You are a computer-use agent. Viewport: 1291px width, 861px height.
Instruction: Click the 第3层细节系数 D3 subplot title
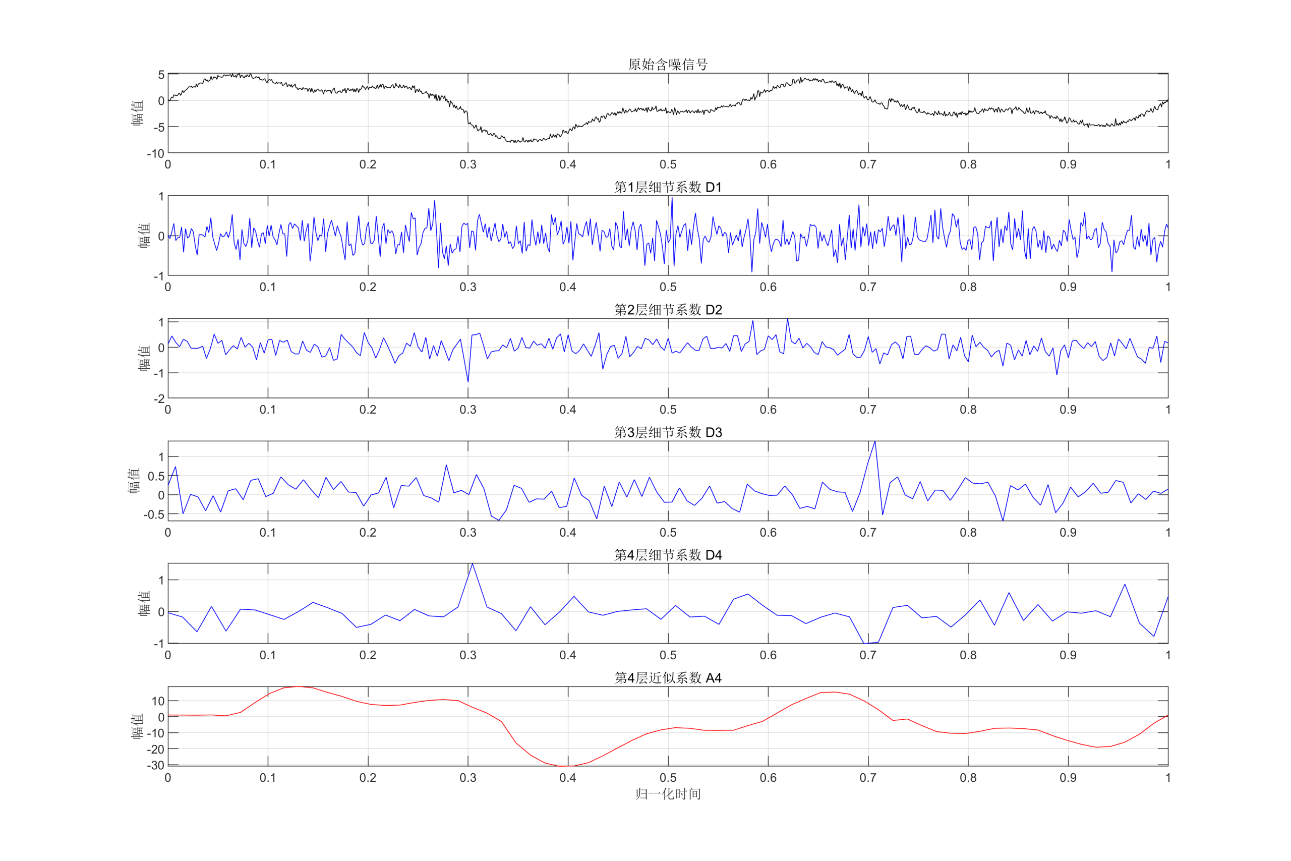coord(668,433)
